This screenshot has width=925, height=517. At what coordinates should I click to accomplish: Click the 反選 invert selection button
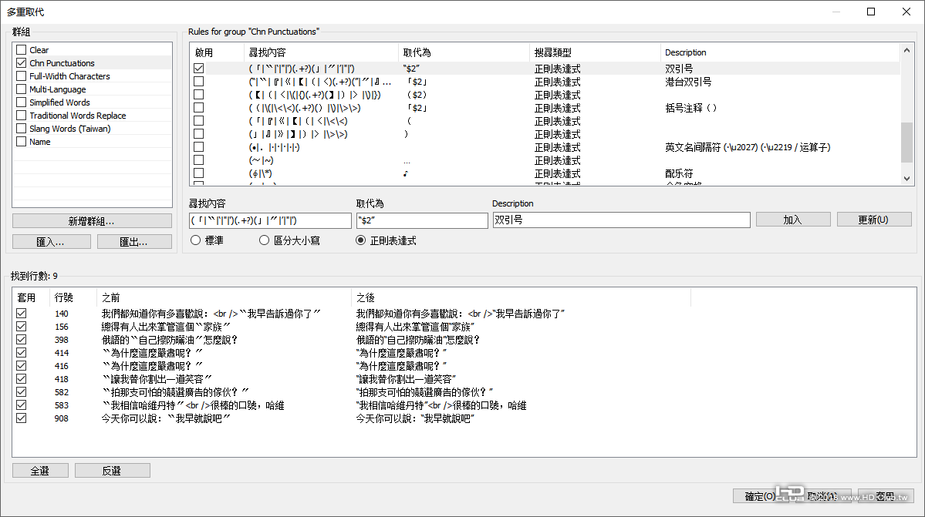pyautogui.click(x=112, y=471)
